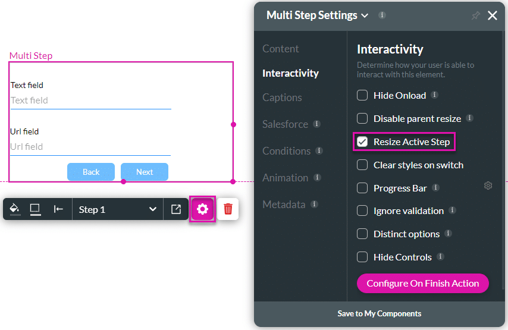Open the Step 1 dropdown
The width and height of the screenshot is (508, 330).
tap(118, 209)
